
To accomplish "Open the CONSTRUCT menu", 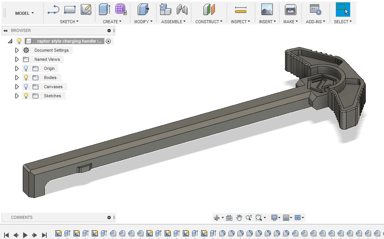I will click(x=209, y=22).
